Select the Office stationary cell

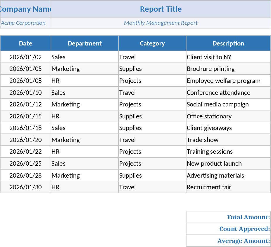point(228,116)
